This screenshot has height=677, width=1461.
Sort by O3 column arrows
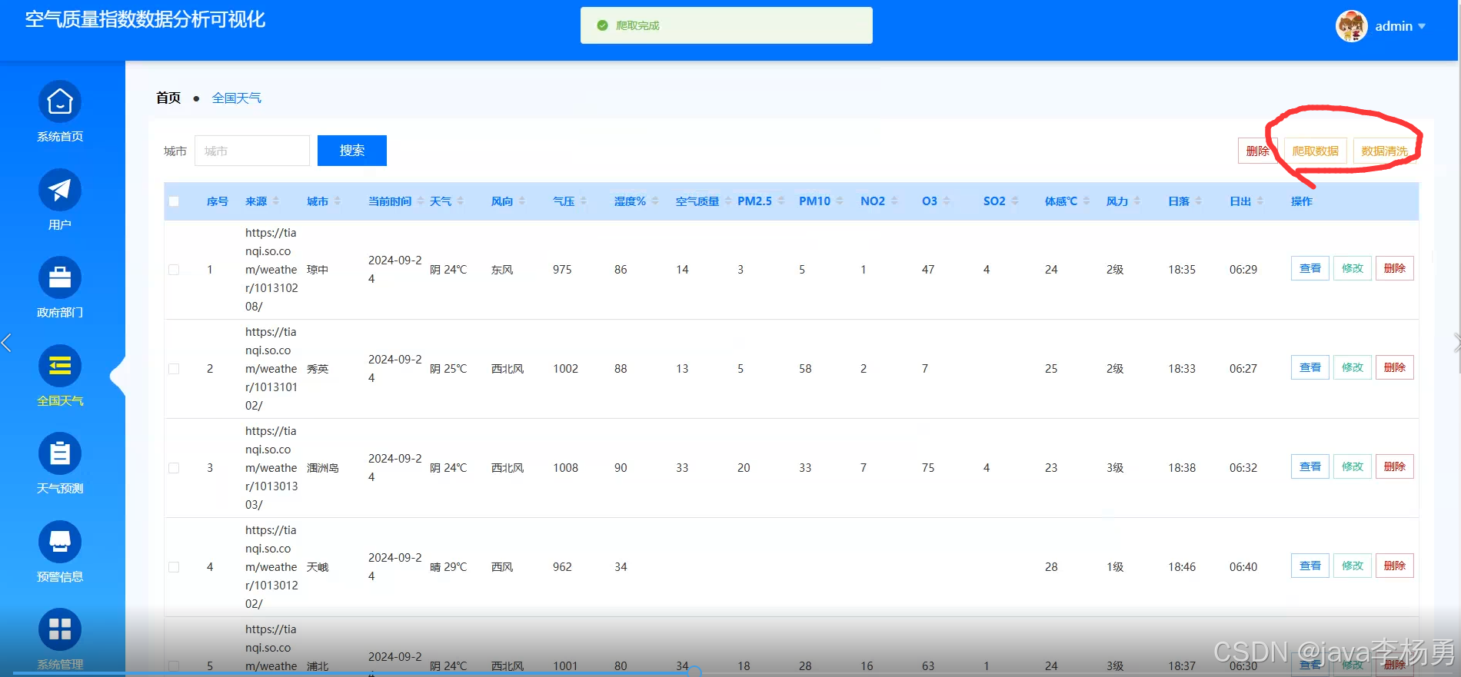(x=946, y=201)
